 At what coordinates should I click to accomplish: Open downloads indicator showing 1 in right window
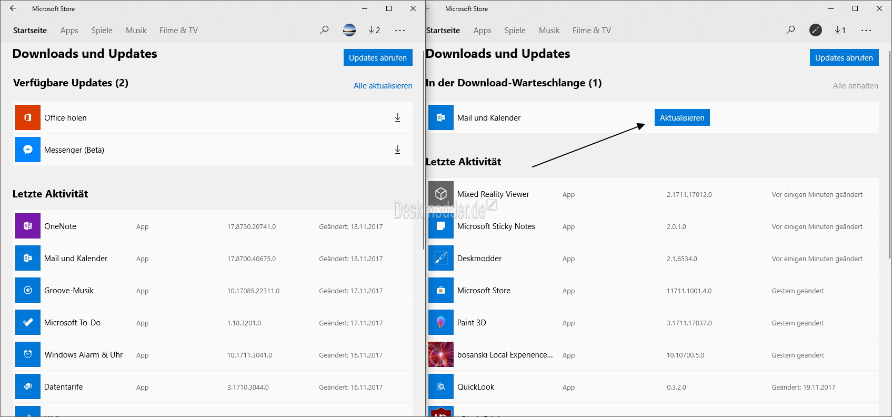(840, 30)
